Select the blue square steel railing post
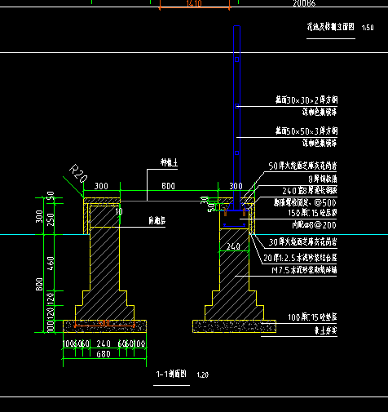This screenshot has height=412, width=388. [236, 117]
